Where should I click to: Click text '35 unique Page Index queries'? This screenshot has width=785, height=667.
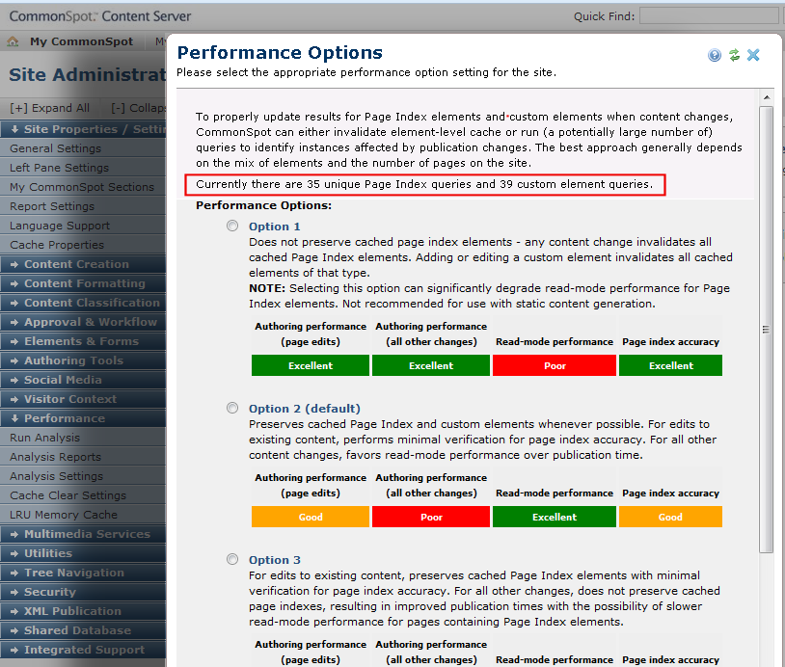tap(389, 184)
